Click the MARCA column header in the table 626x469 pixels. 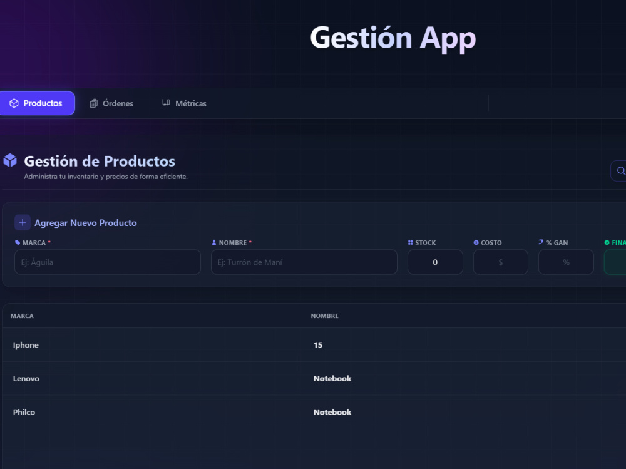(x=22, y=316)
